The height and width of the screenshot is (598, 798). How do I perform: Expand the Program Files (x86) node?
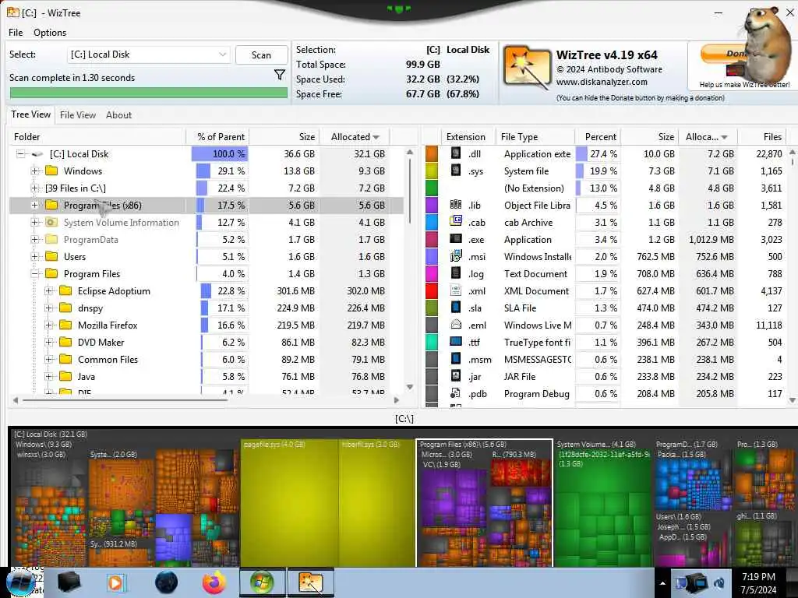point(34,206)
